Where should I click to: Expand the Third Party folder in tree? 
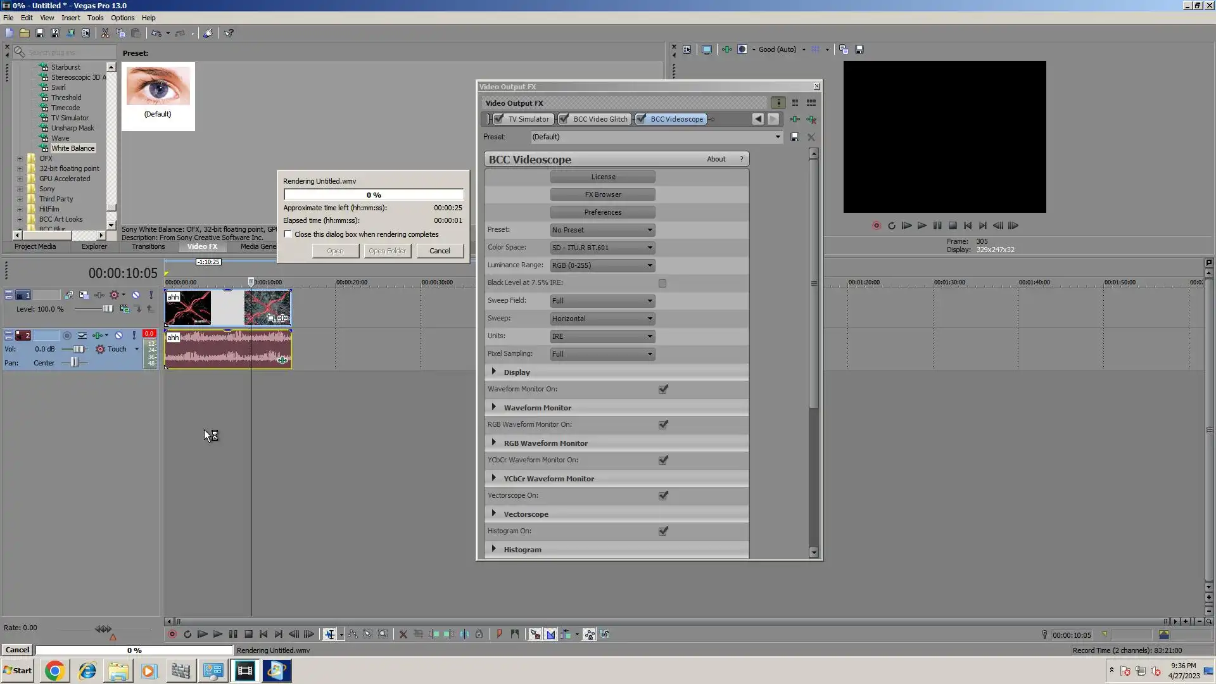tap(20, 199)
